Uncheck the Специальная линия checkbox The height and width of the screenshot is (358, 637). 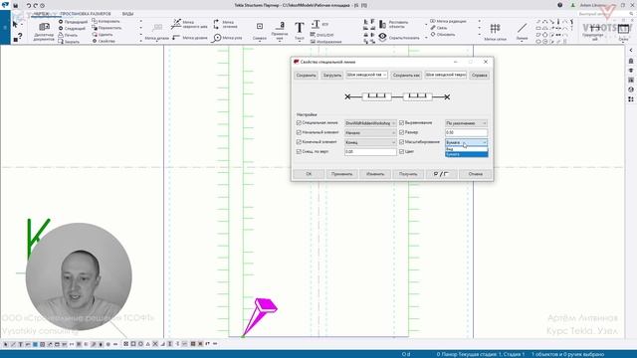[x=299, y=122]
